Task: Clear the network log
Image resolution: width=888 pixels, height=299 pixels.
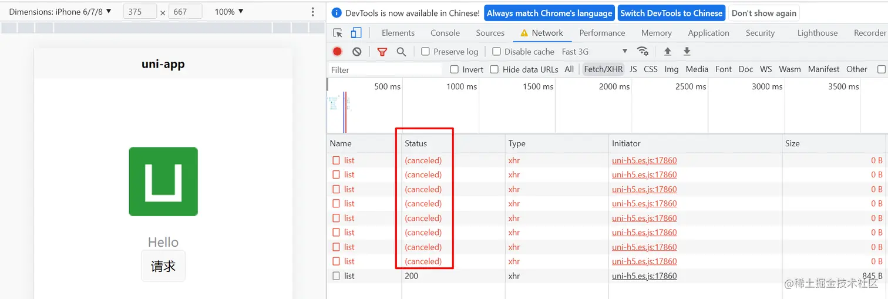Action: pos(356,52)
